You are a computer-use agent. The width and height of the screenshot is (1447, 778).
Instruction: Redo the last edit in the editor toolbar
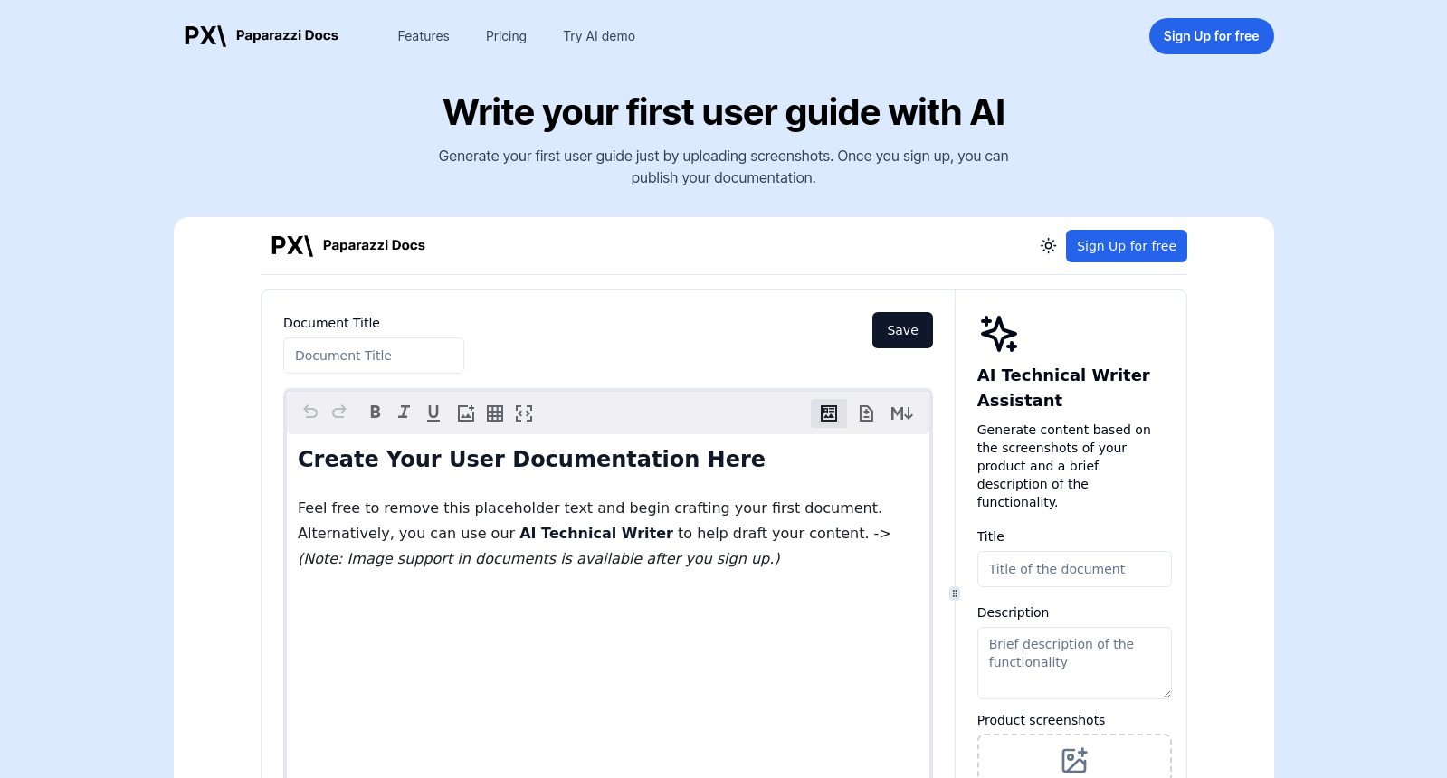point(339,413)
